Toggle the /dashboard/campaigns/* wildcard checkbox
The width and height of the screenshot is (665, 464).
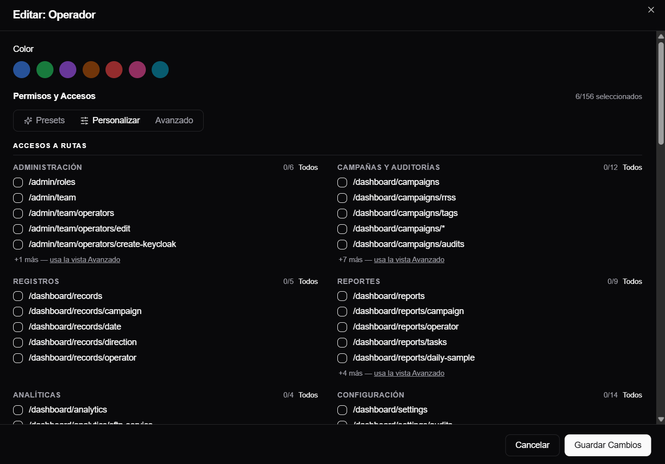click(x=342, y=229)
